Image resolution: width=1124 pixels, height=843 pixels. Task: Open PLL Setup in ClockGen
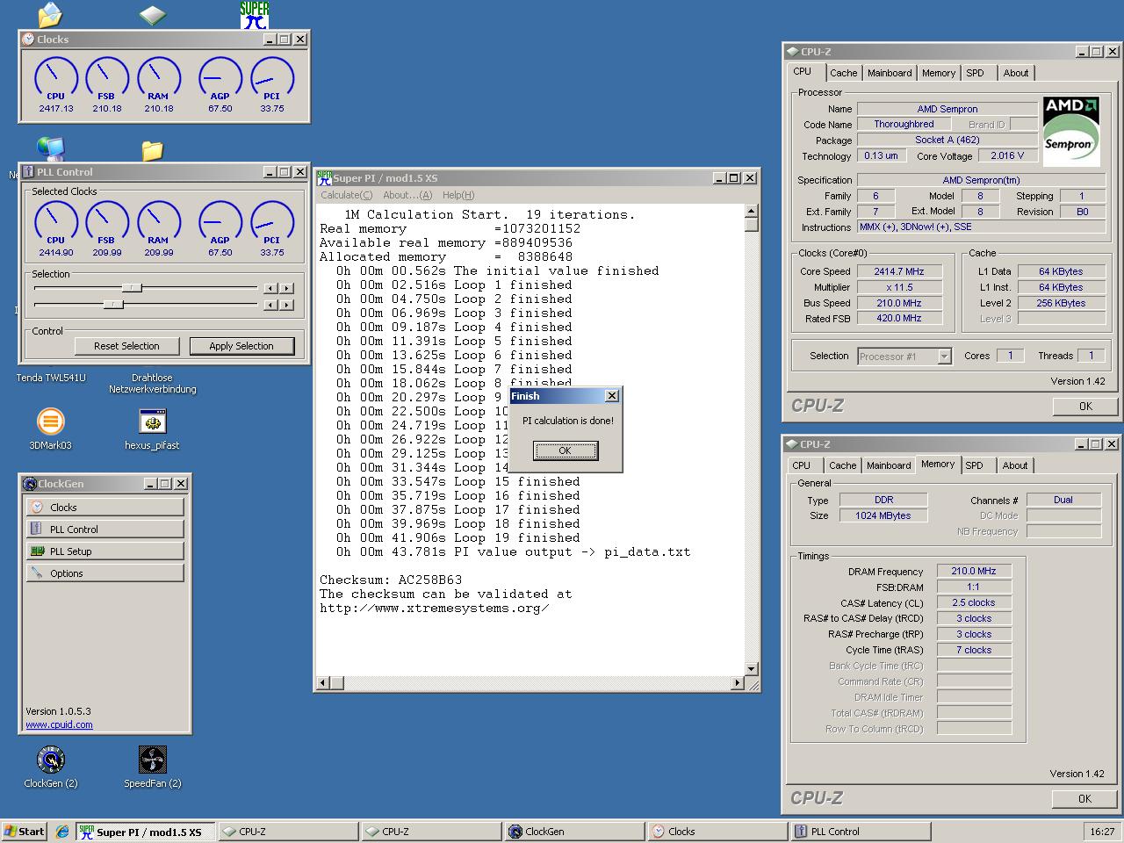coord(105,551)
